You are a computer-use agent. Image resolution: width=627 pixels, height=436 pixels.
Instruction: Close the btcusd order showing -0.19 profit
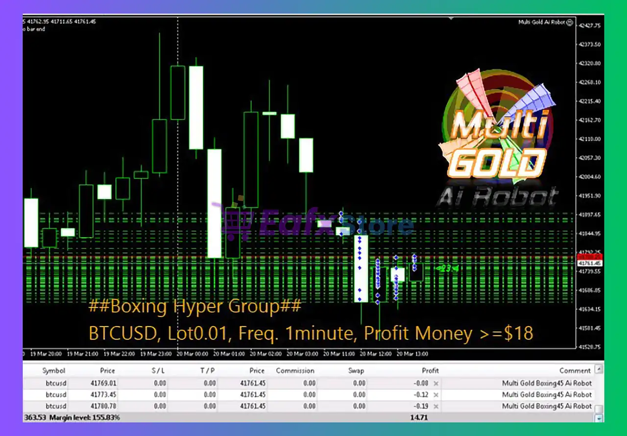tap(436, 406)
